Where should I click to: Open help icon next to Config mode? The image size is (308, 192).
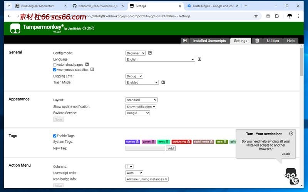[x=150, y=53]
